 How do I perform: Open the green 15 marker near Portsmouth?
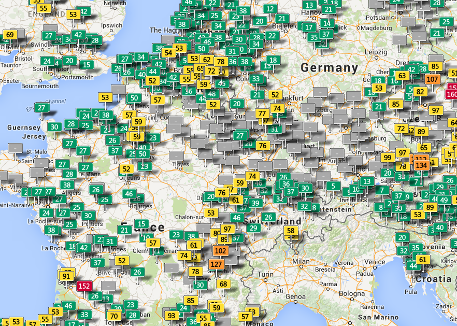(x=87, y=65)
